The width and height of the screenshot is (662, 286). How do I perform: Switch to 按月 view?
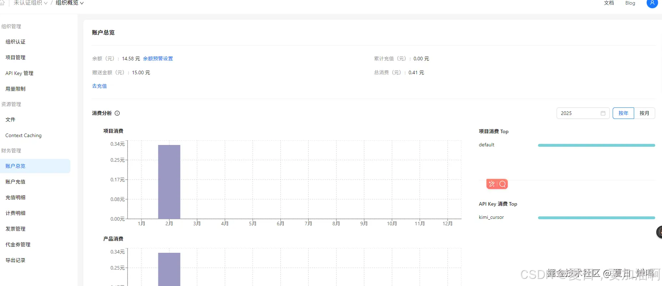pyautogui.click(x=644, y=113)
